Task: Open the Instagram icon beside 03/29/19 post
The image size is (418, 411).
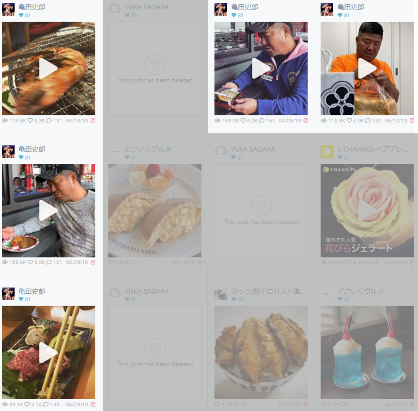Action: [x=93, y=262]
